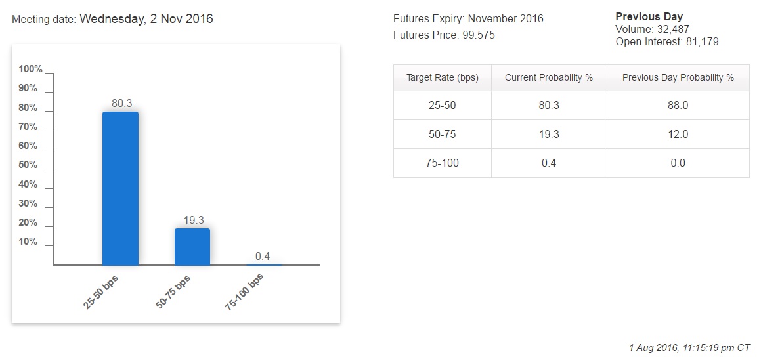Click the 19.3 label above the second bar
The height and width of the screenshot is (357, 759).
click(x=194, y=220)
